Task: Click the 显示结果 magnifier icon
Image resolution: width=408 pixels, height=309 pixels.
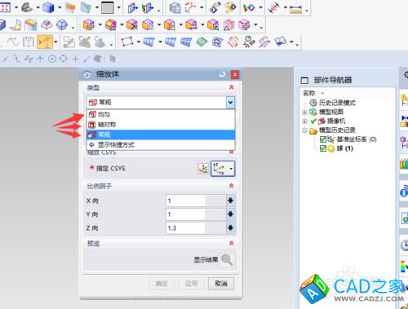Action: [x=227, y=259]
